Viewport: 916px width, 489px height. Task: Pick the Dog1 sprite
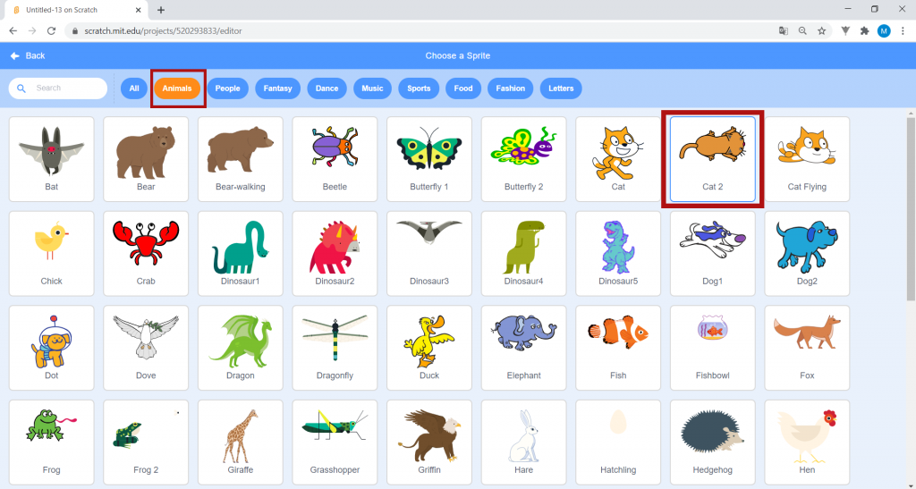click(713, 254)
